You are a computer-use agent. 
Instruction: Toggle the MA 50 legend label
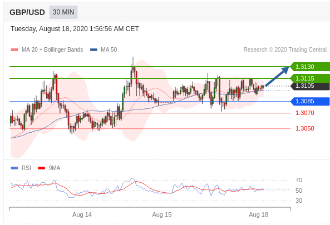pos(109,50)
